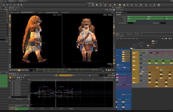Screen dimensions: 173x112
Task: Add an Ambient Light from the shelf
Action: tap(141, 5)
